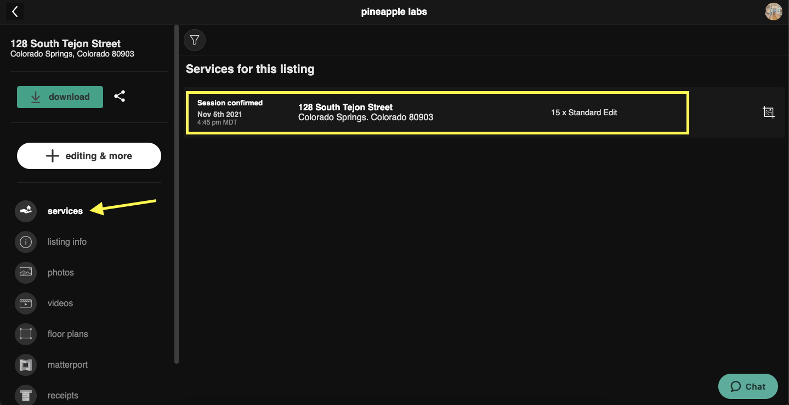Click the floor plans square icon
This screenshot has width=789, height=405.
[26, 334]
